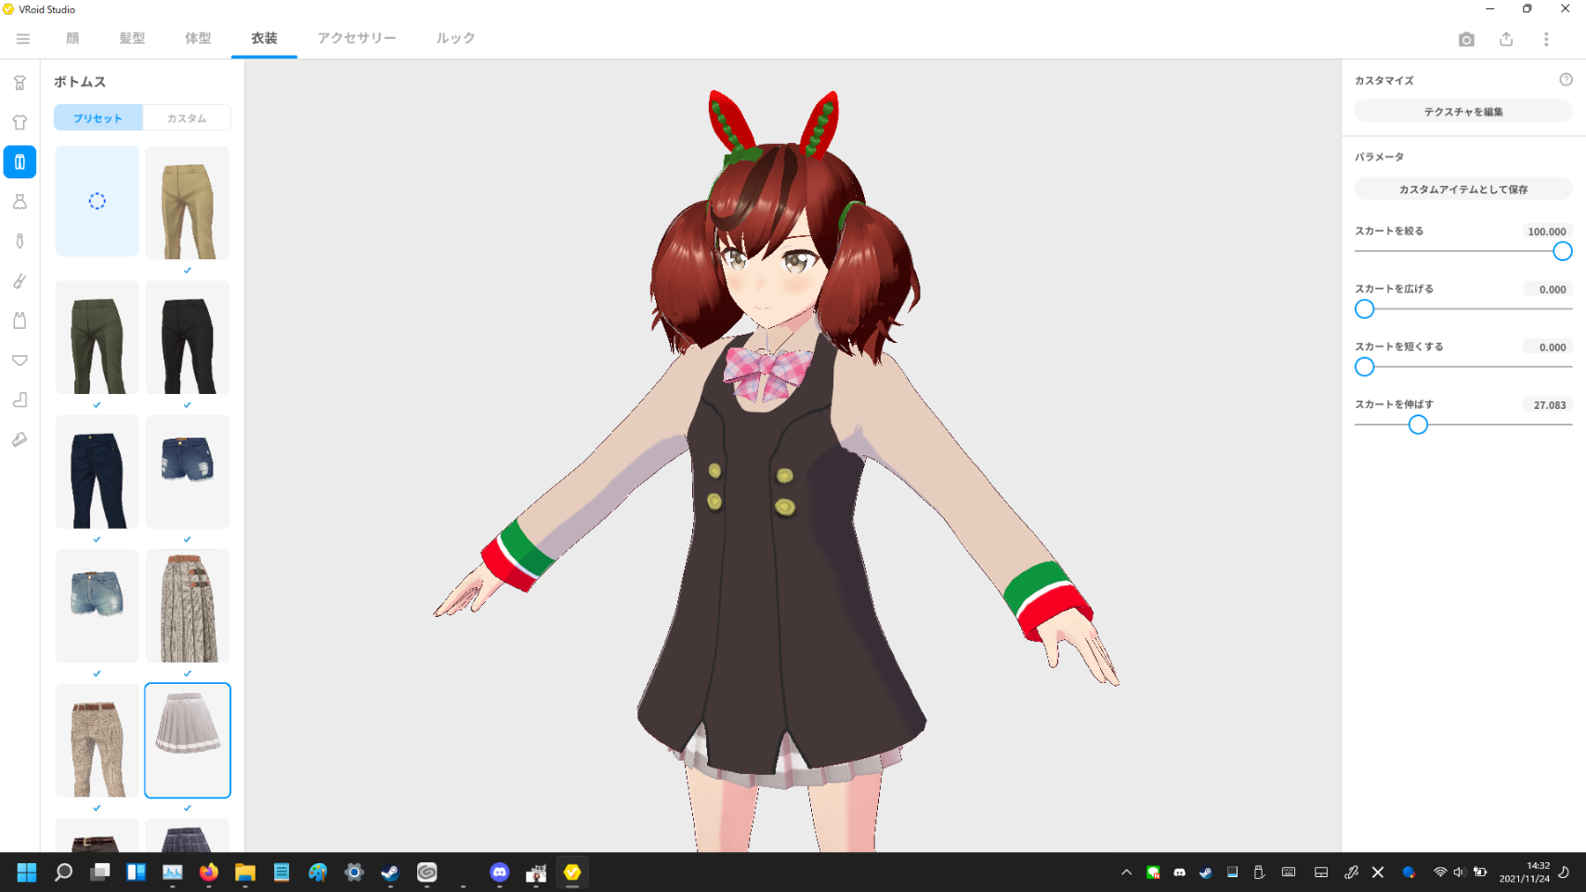Screen dimensions: 1586x892
Task: Click the スカートを短くする slider handle
Action: click(1364, 367)
